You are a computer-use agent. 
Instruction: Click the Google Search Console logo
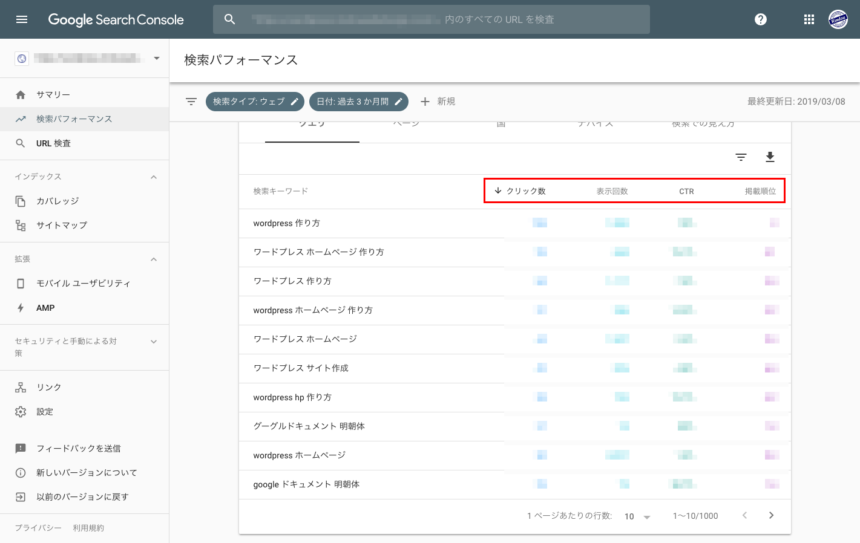tap(116, 20)
